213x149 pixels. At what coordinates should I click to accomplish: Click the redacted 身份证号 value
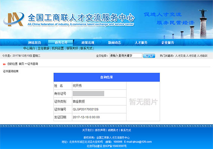(x=89, y=93)
